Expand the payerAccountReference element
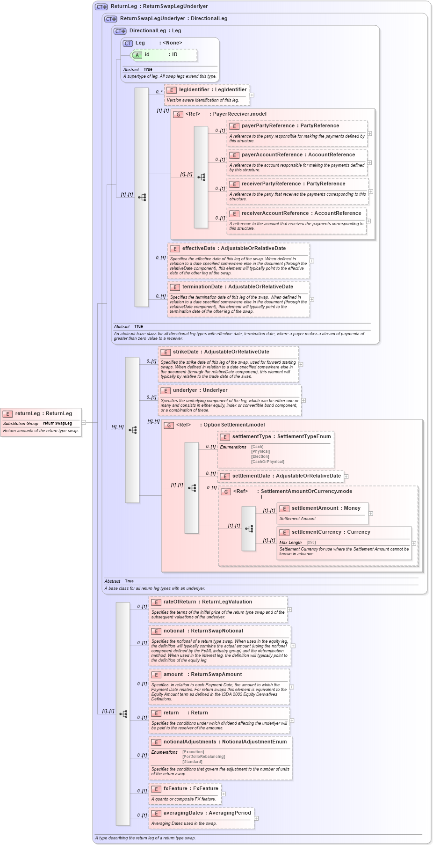The height and width of the screenshot is (845, 433). tap(369, 162)
